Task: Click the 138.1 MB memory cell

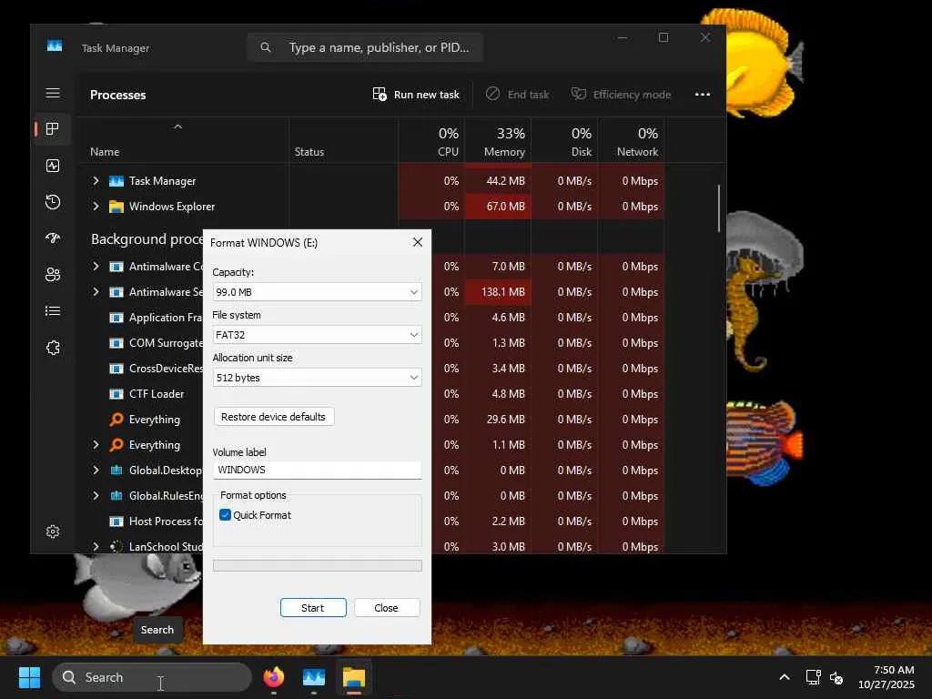Action: (x=498, y=292)
